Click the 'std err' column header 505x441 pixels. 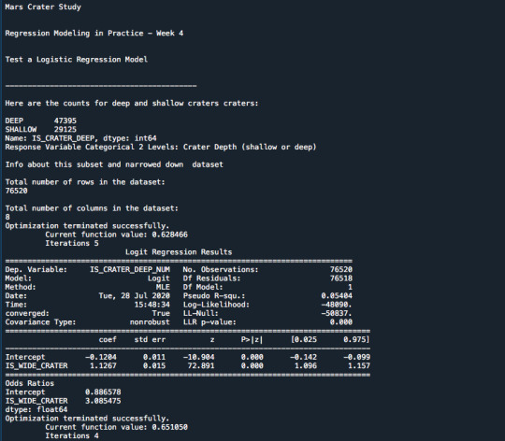[150, 340]
